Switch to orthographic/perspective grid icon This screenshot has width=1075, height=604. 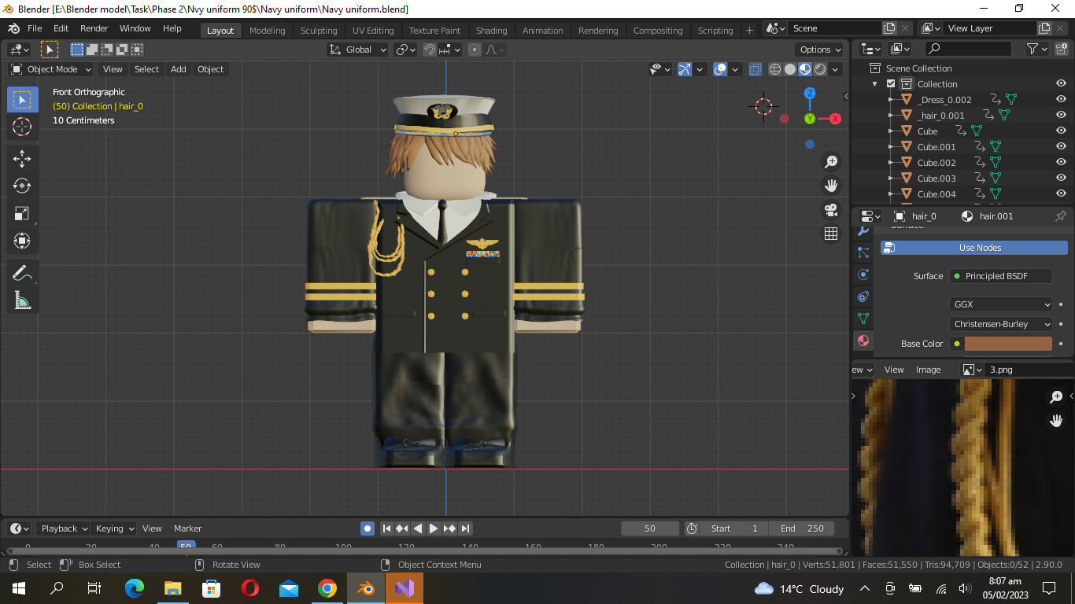click(x=830, y=234)
